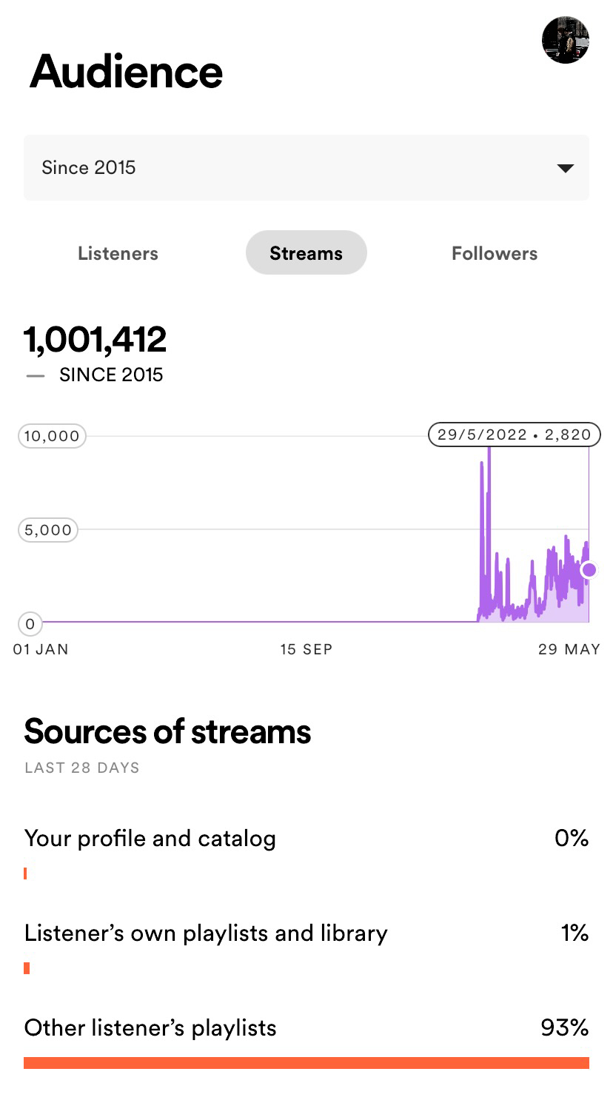Click the 5,000 axis label

pyautogui.click(x=48, y=530)
